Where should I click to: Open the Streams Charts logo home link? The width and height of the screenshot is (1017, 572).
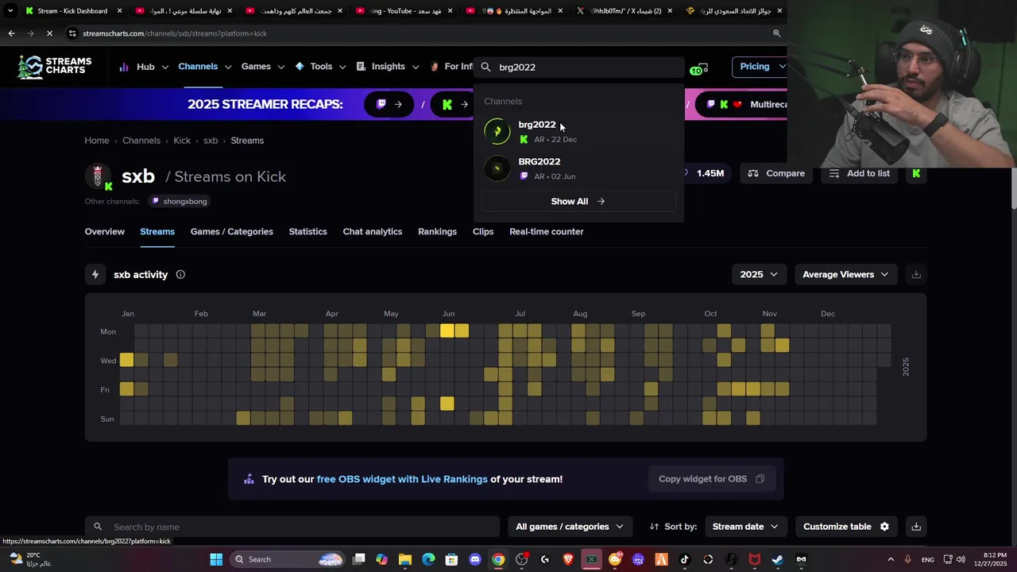click(55, 67)
